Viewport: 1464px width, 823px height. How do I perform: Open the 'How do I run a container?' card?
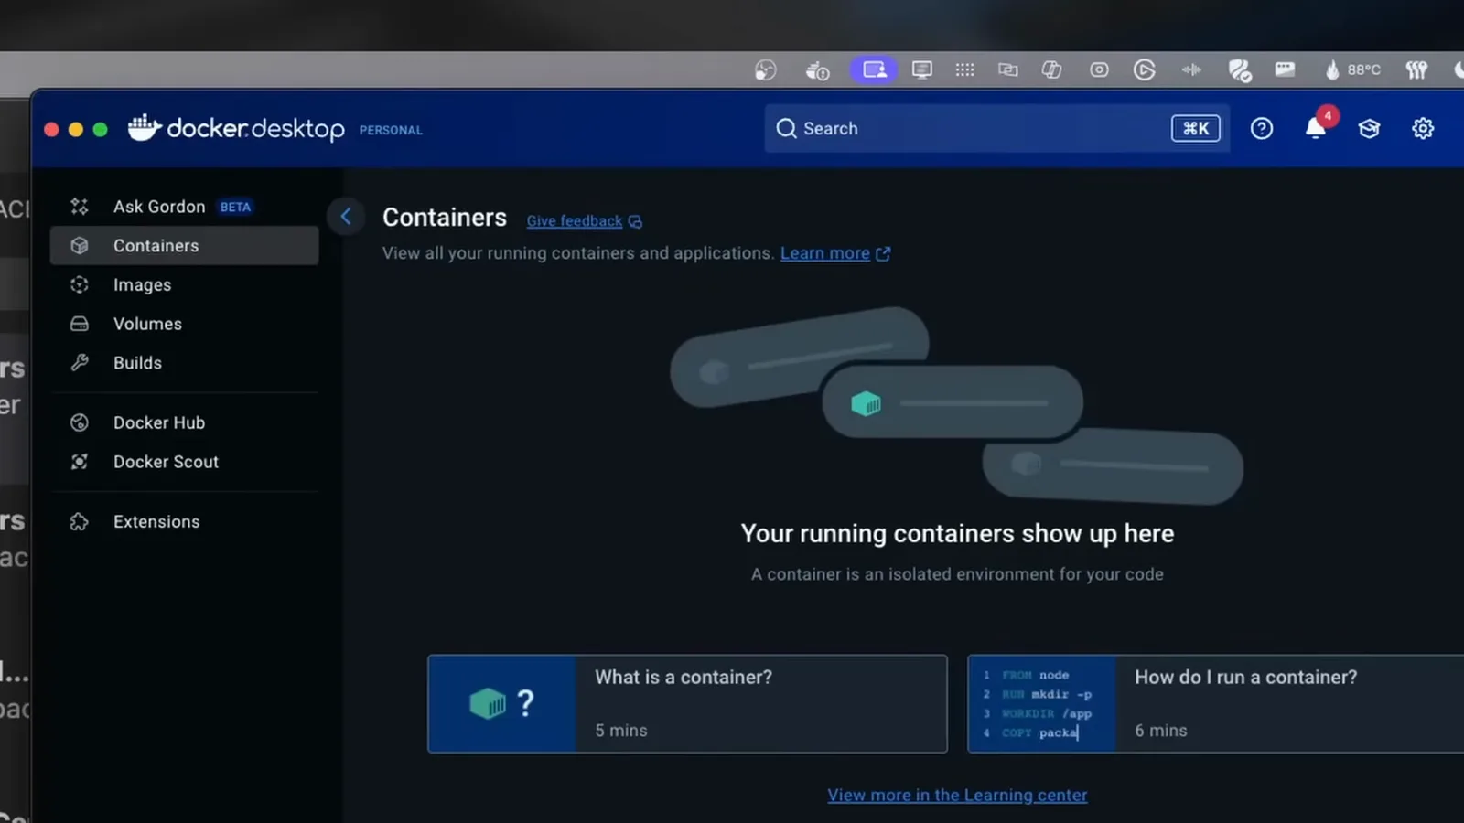pyautogui.click(x=1216, y=703)
